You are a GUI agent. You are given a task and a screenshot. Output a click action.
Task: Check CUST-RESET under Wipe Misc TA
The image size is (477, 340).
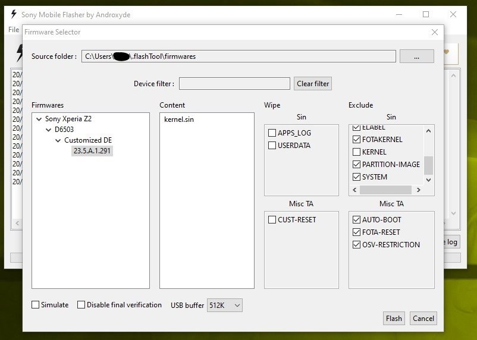[x=272, y=219]
